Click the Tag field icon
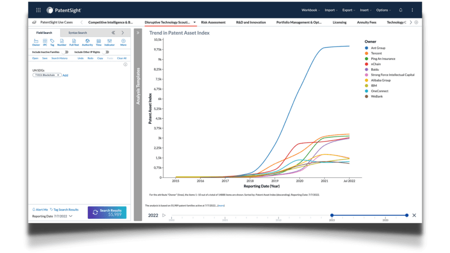Viewport: 450px width, 253px height. click(52, 42)
